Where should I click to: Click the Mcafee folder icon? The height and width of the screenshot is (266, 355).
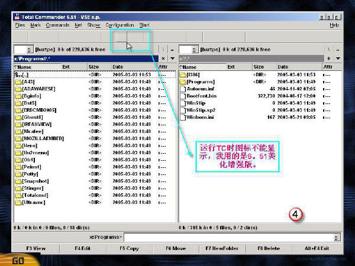(18, 131)
